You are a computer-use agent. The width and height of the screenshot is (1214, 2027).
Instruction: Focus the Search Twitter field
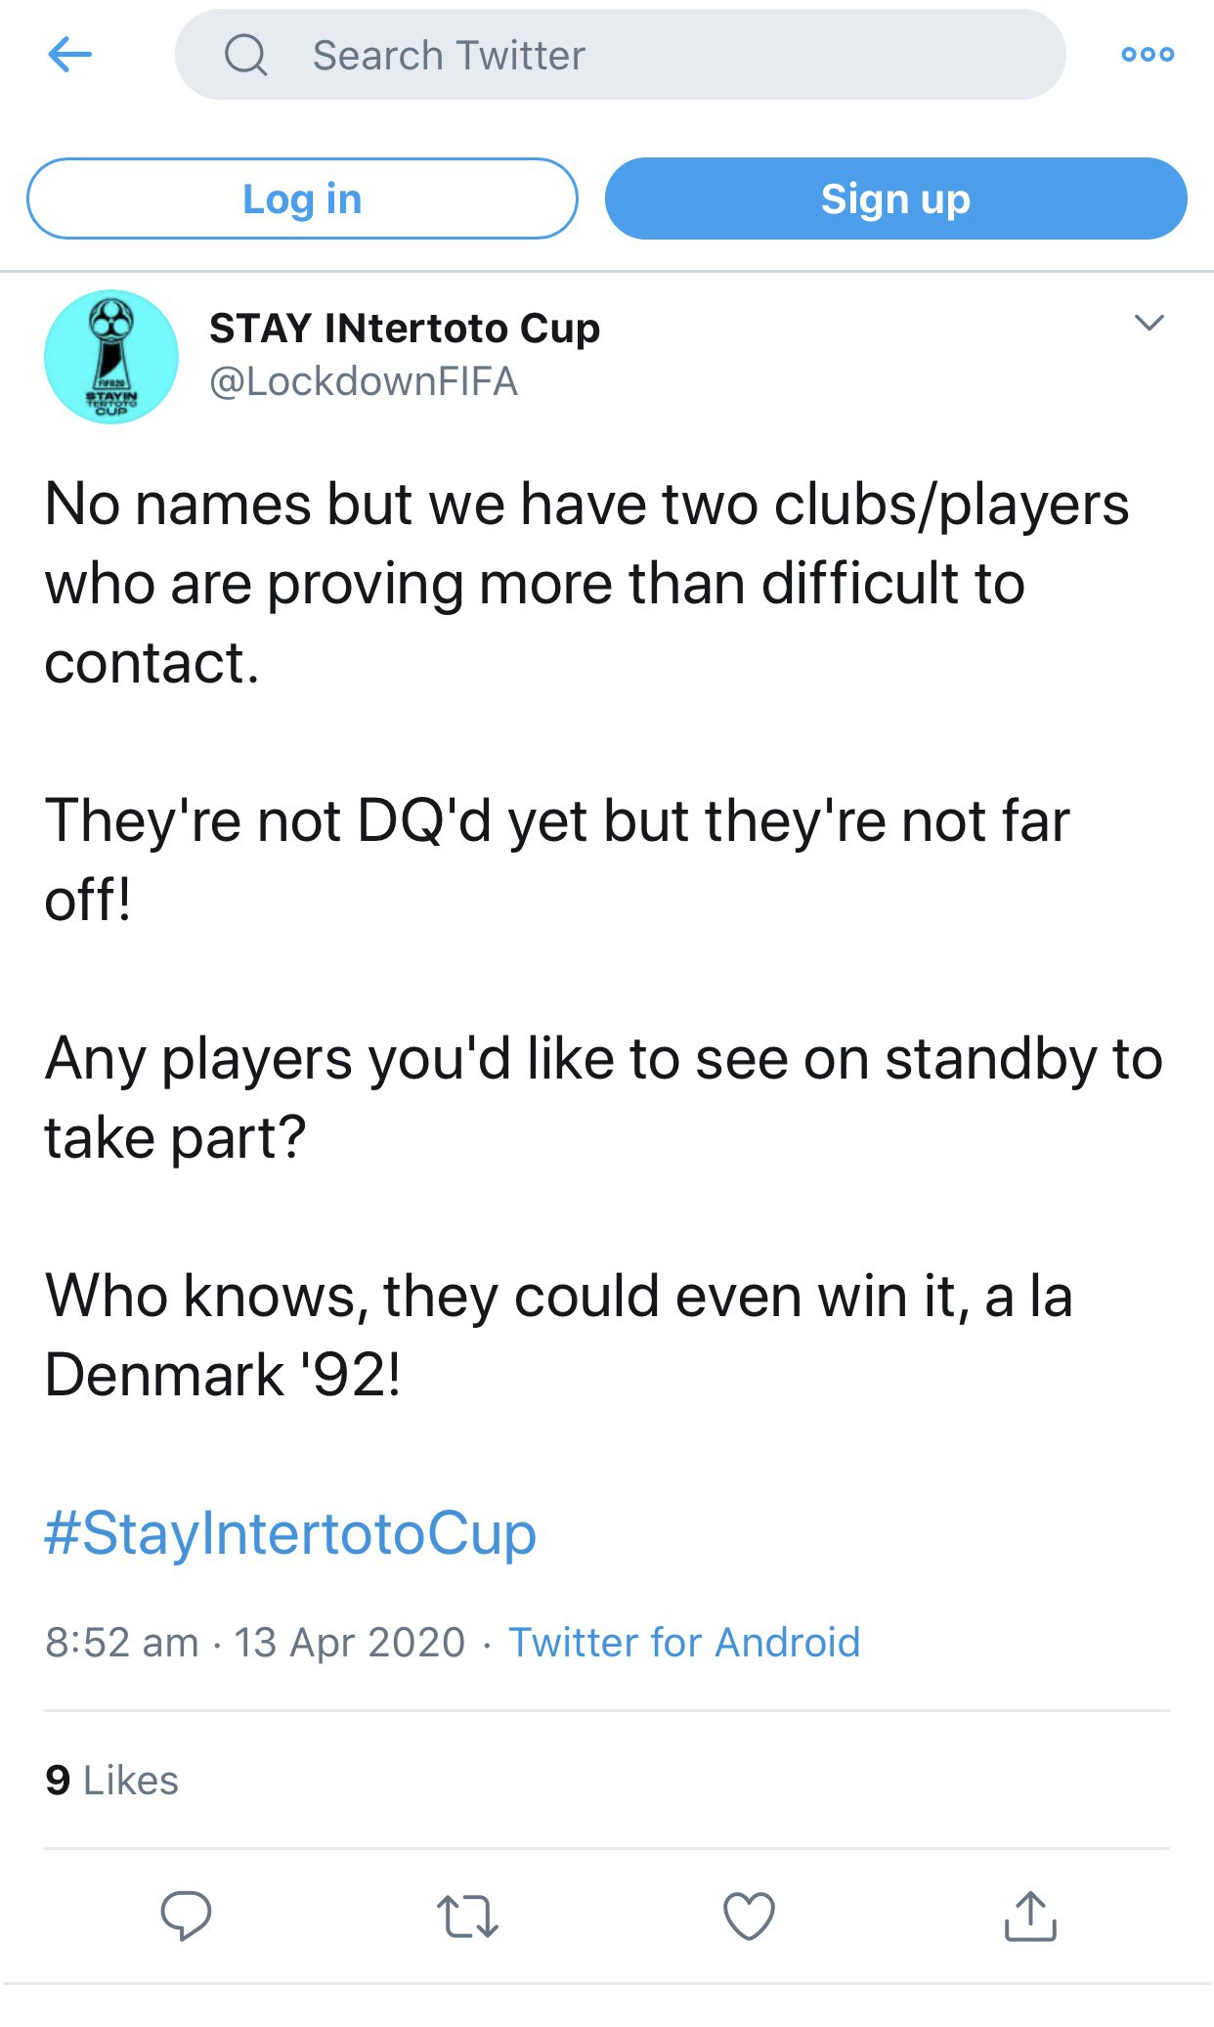[x=645, y=55]
